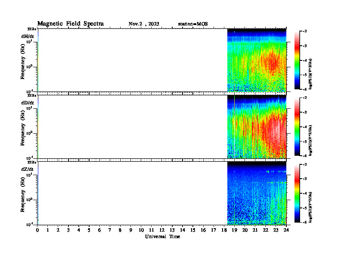
Task: Click hour tick label "14" on time axis
Action: point(183,230)
